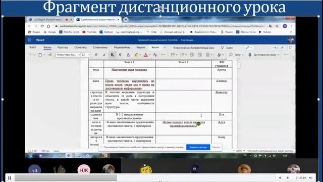Open the Word app launcher grid icon
This screenshot has height=182, width=323.
(30, 40)
